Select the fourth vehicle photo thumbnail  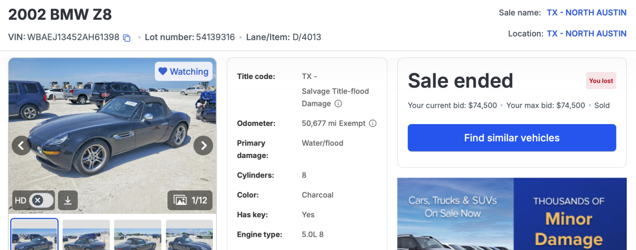pos(189,235)
